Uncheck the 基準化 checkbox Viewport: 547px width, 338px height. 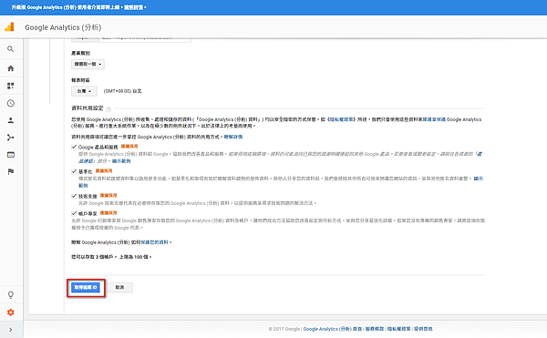74,171
